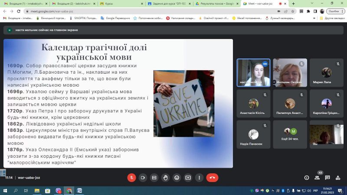Select настя мельник video tile
The width and height of the screenshot is (347, 195).
(253, 72)
